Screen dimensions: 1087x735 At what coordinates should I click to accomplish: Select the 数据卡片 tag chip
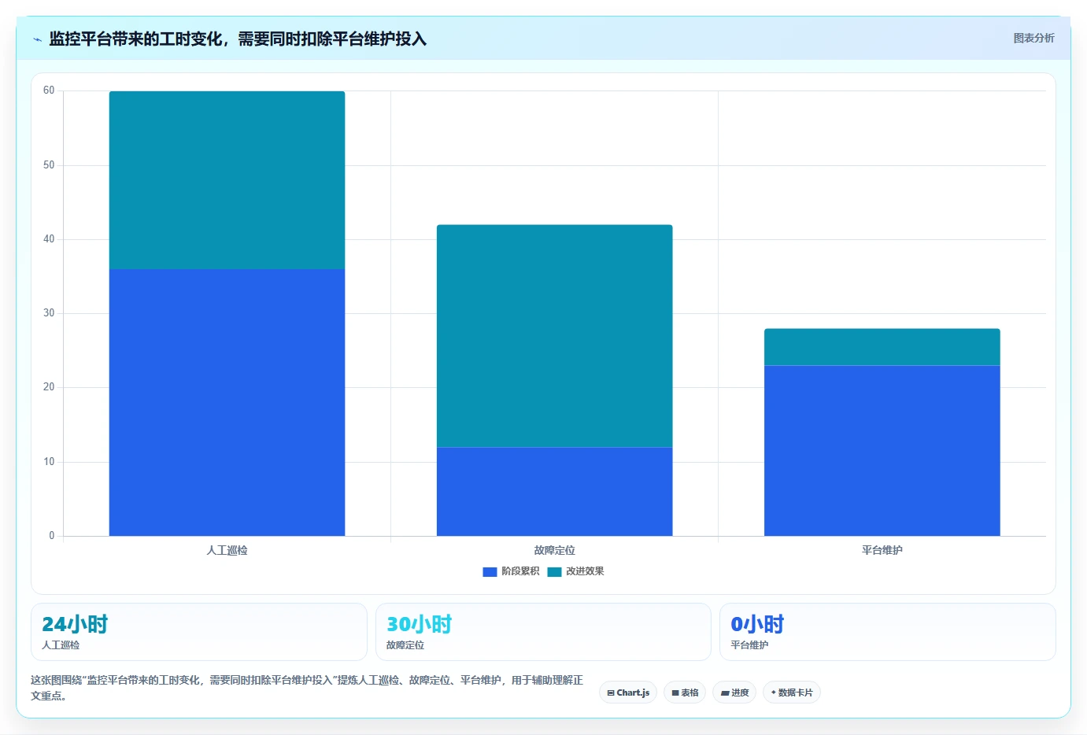pyautogui.click(x=792, y=693)
